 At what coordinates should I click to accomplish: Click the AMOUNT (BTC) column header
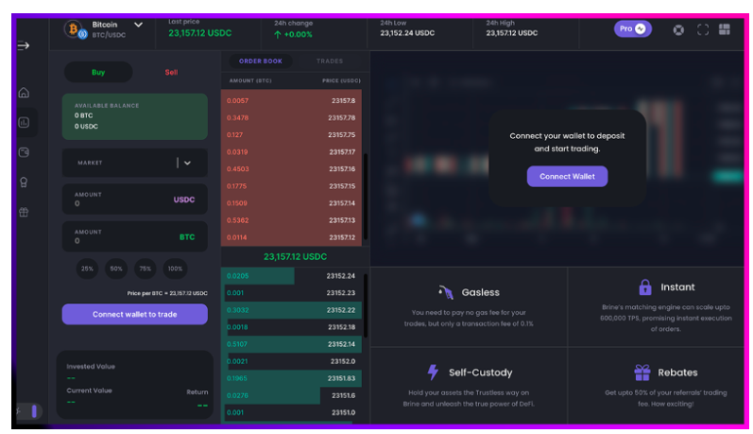pos(250,80)
